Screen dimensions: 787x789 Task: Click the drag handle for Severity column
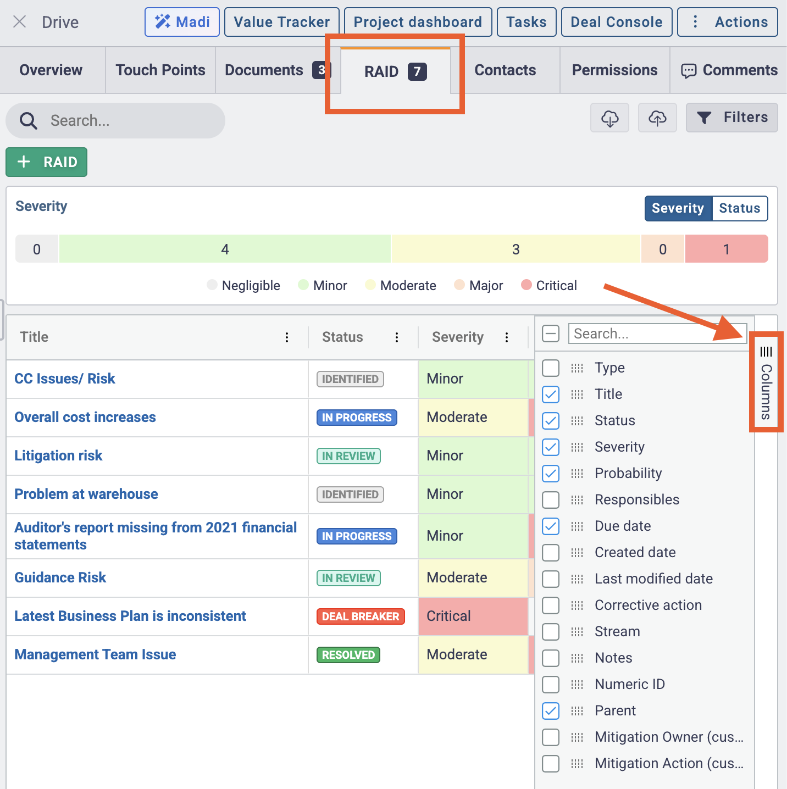pyautogui.click(x=577, y=447)
